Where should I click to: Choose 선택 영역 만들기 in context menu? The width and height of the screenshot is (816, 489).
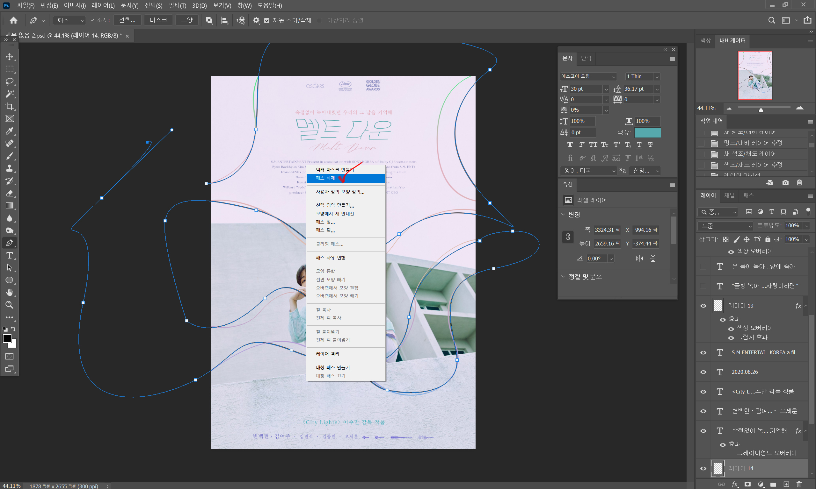point(345,205)
